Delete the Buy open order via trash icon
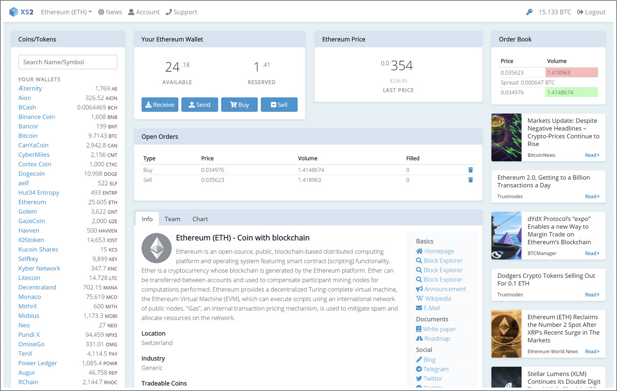Viewport: 617px width, 391px height. click(x=470, y=170)
